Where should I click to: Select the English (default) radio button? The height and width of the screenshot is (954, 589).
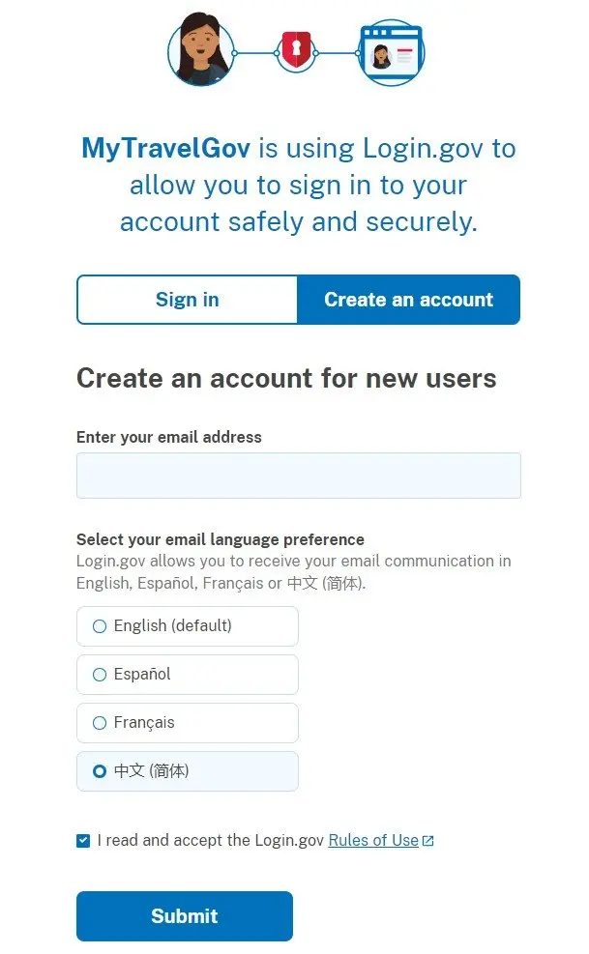click(x=100, y=626)
